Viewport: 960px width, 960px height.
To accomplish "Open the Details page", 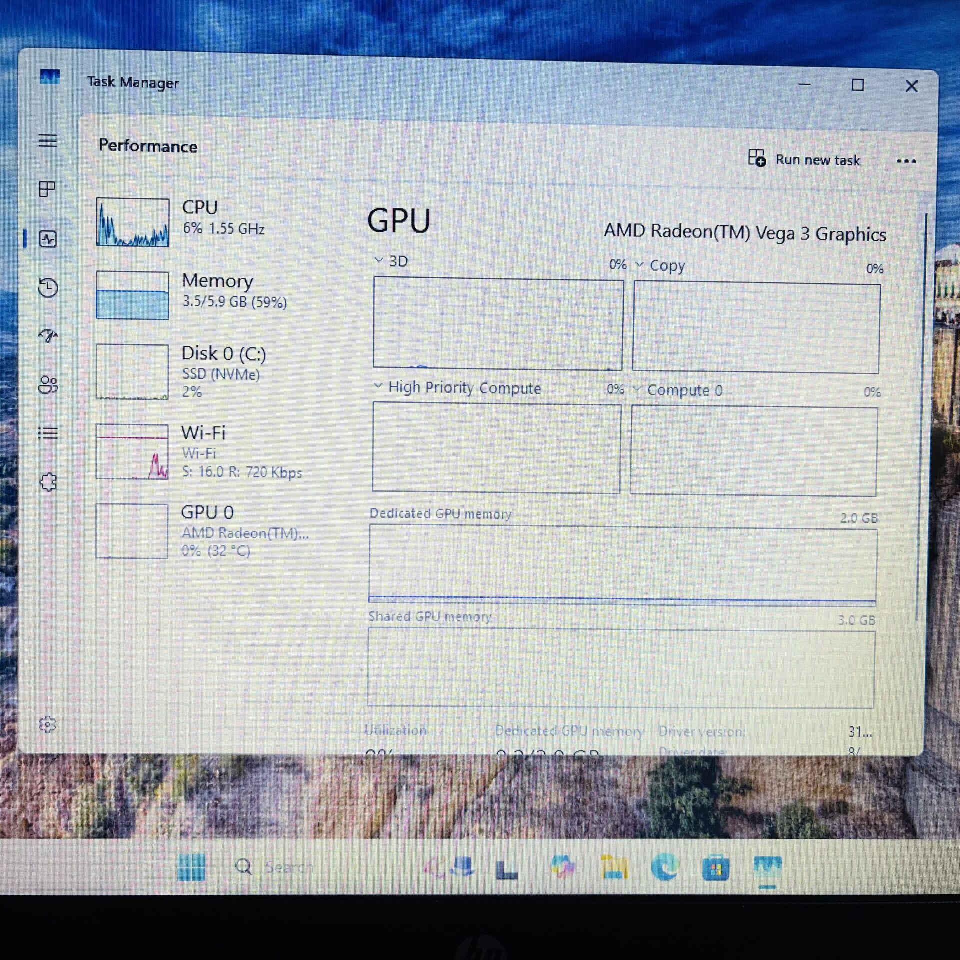I will point(48,433).
